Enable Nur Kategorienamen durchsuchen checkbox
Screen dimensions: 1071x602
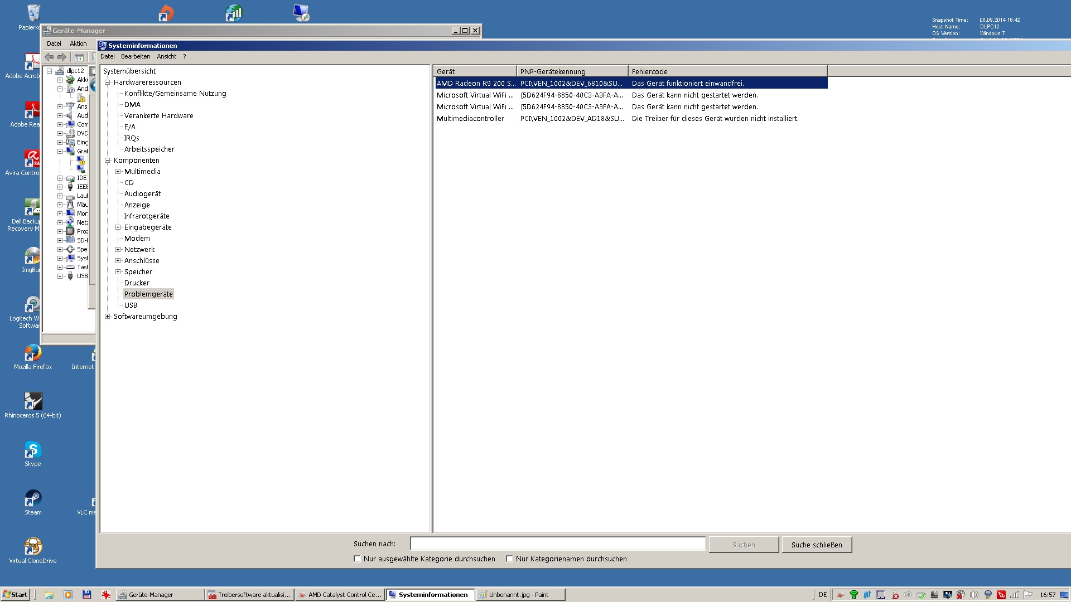click(509, 559)
